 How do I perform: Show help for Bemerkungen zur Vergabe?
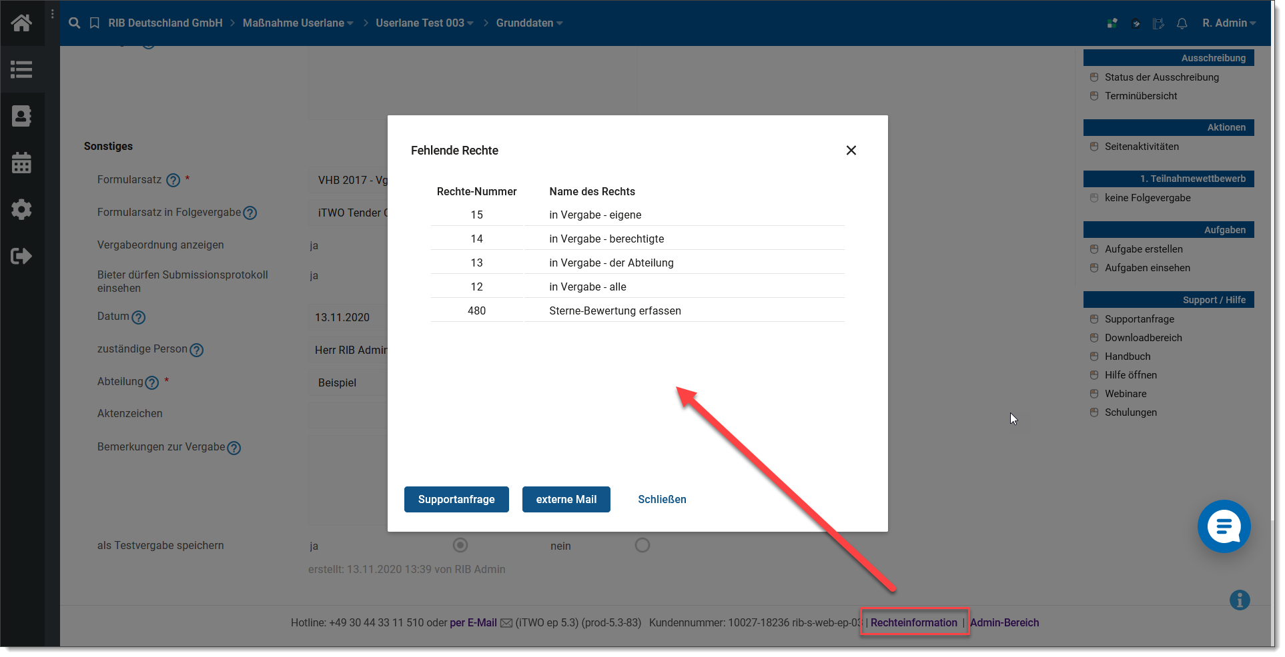[x=234, y=448]
